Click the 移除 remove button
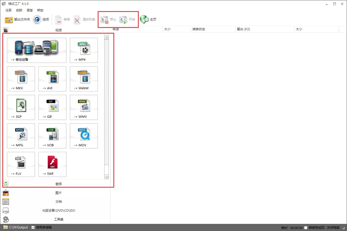 click(x=62, y=20)
